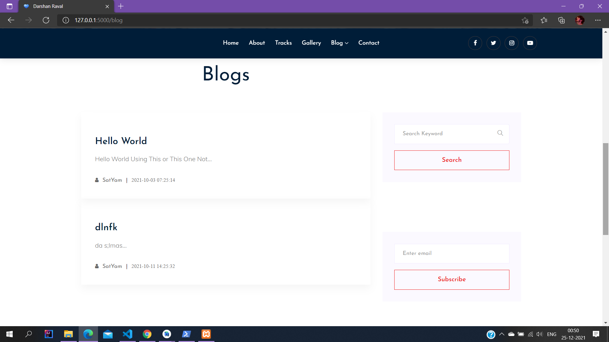Open the Twitter social icon
This screenshot has width=609, height=342.
pos(493,43)
